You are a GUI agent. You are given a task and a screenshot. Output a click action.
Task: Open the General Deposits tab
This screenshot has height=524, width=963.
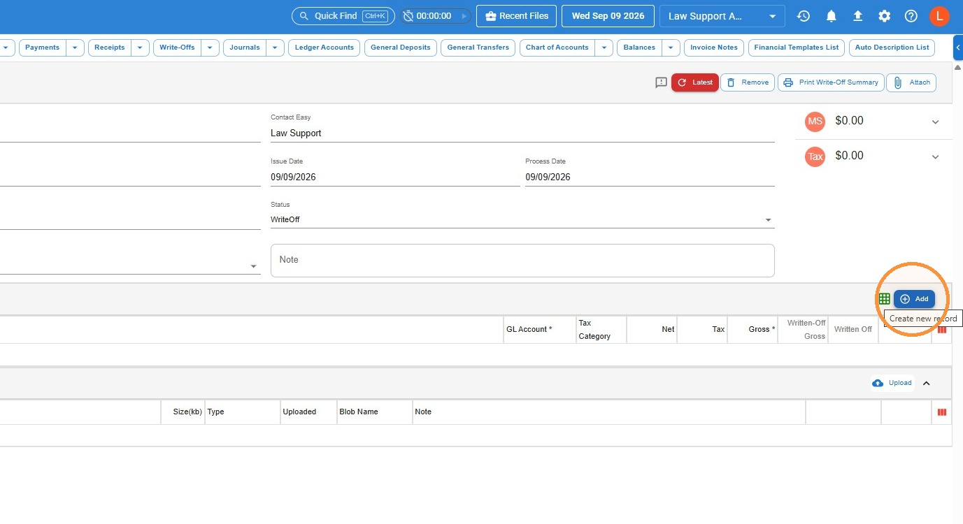(x=401, y=48)
